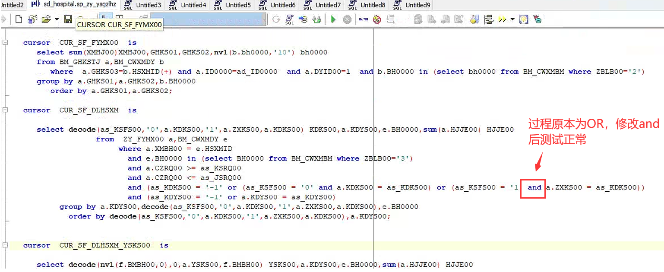Click the first greyed document icon
664x272 pixels.
click(x=417, y=19)
